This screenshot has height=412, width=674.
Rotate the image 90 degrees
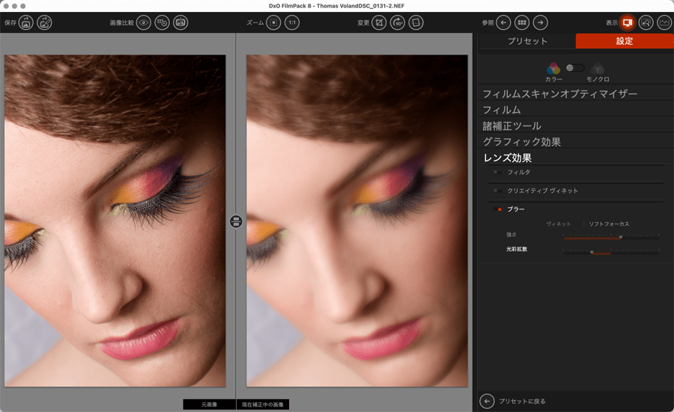pyautogui.click(x=398, y=22)
